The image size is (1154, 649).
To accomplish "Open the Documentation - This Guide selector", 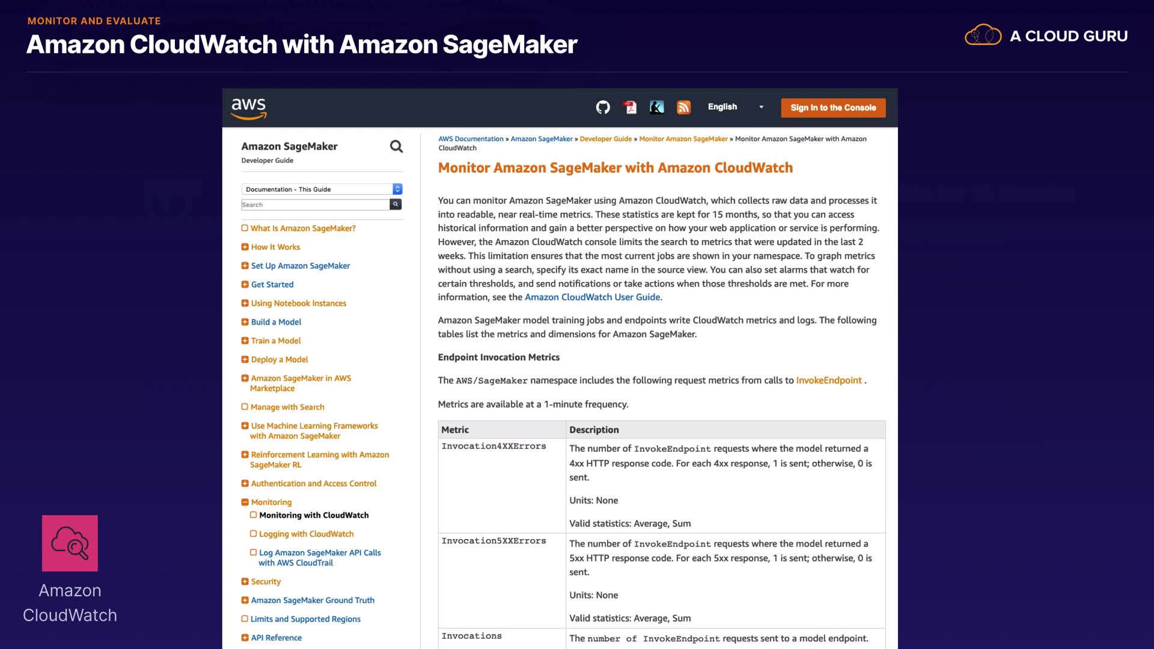I will pos(322,189).
